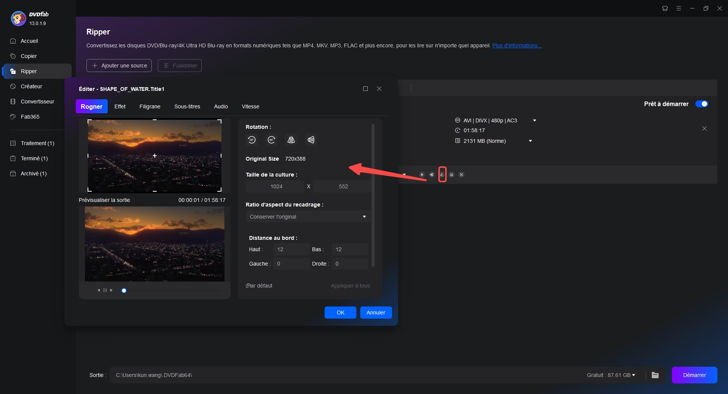Expand the 2131 MB (Norme) size dropdown
The width and height of the screenshot is (728, 394).
pos(530,141)
